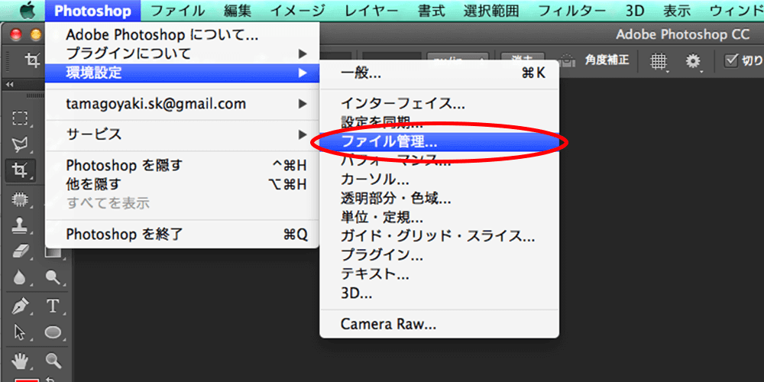Viewport: 764px width, 382px height.
Task: Open the 3D menu in menu bar
Action: [634, 10]
